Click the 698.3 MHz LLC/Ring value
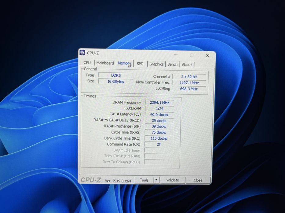 point(189,89)
